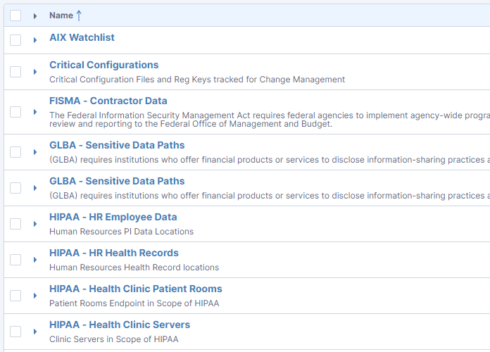The width and height of the screenshot is (490, 352).
Task: Expand the Critical Configurations row
Action: click(35, 72)
